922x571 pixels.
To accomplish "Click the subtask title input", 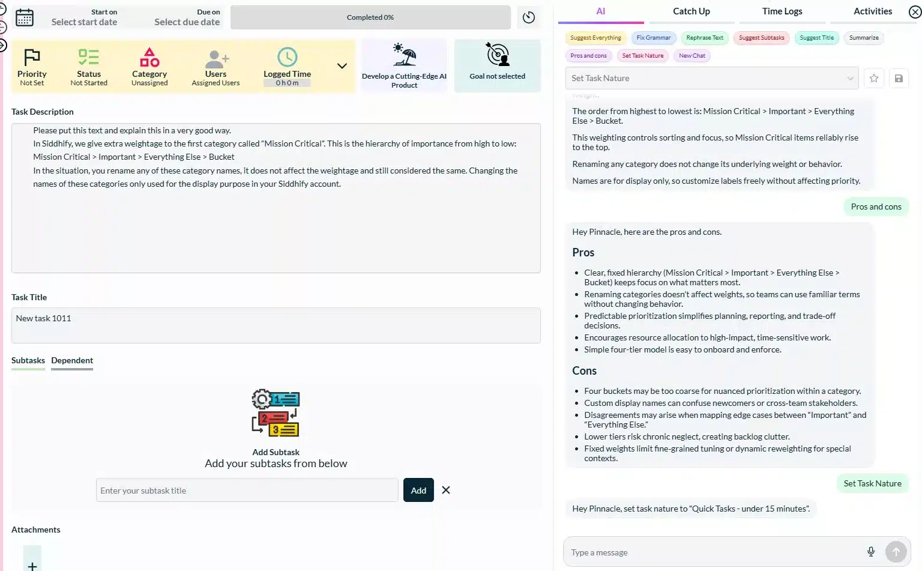I will point(247,490).
